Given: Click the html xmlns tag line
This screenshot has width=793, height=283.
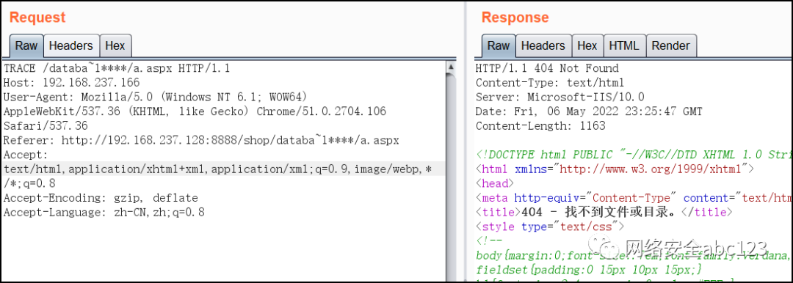Looking at the screenshot, I should [x=615, y=169].
